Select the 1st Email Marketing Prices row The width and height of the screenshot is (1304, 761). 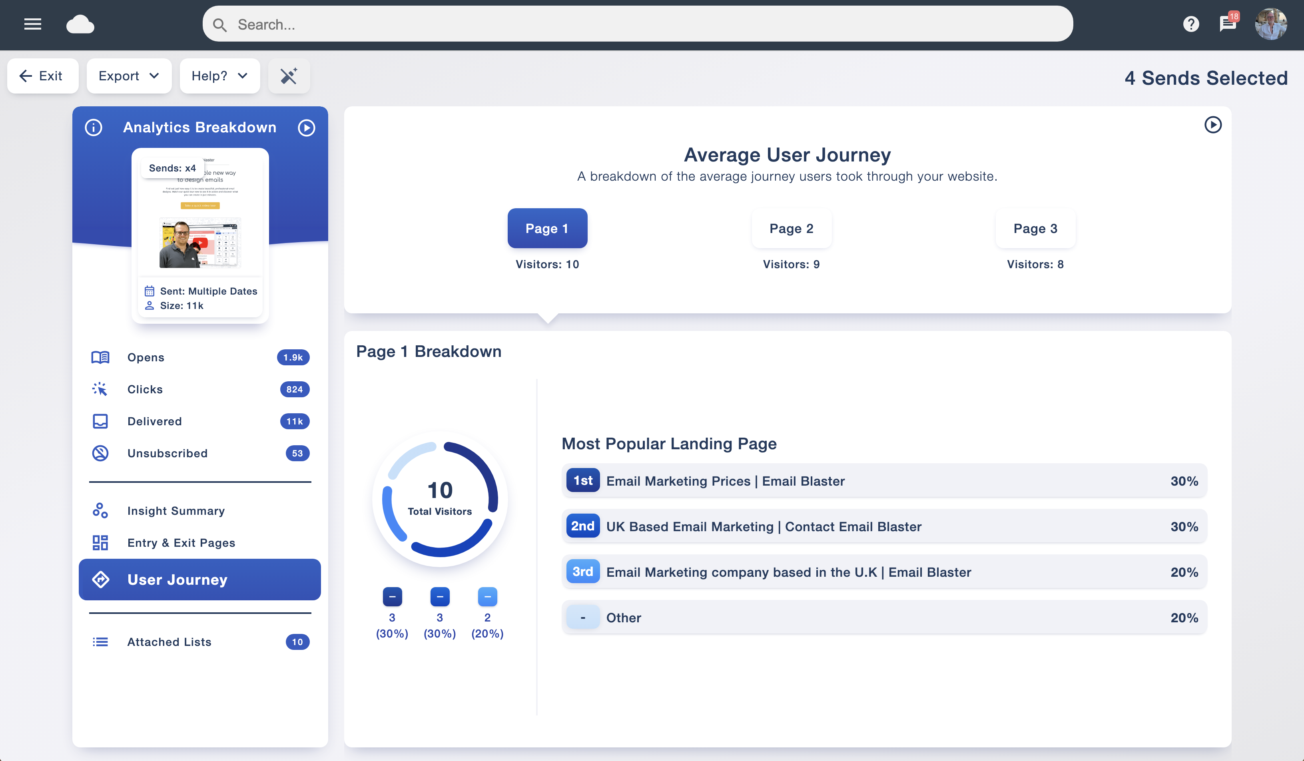coord(884,480)
